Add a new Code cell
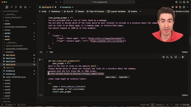Screen dimensions: 191x107 click(42, 11)
